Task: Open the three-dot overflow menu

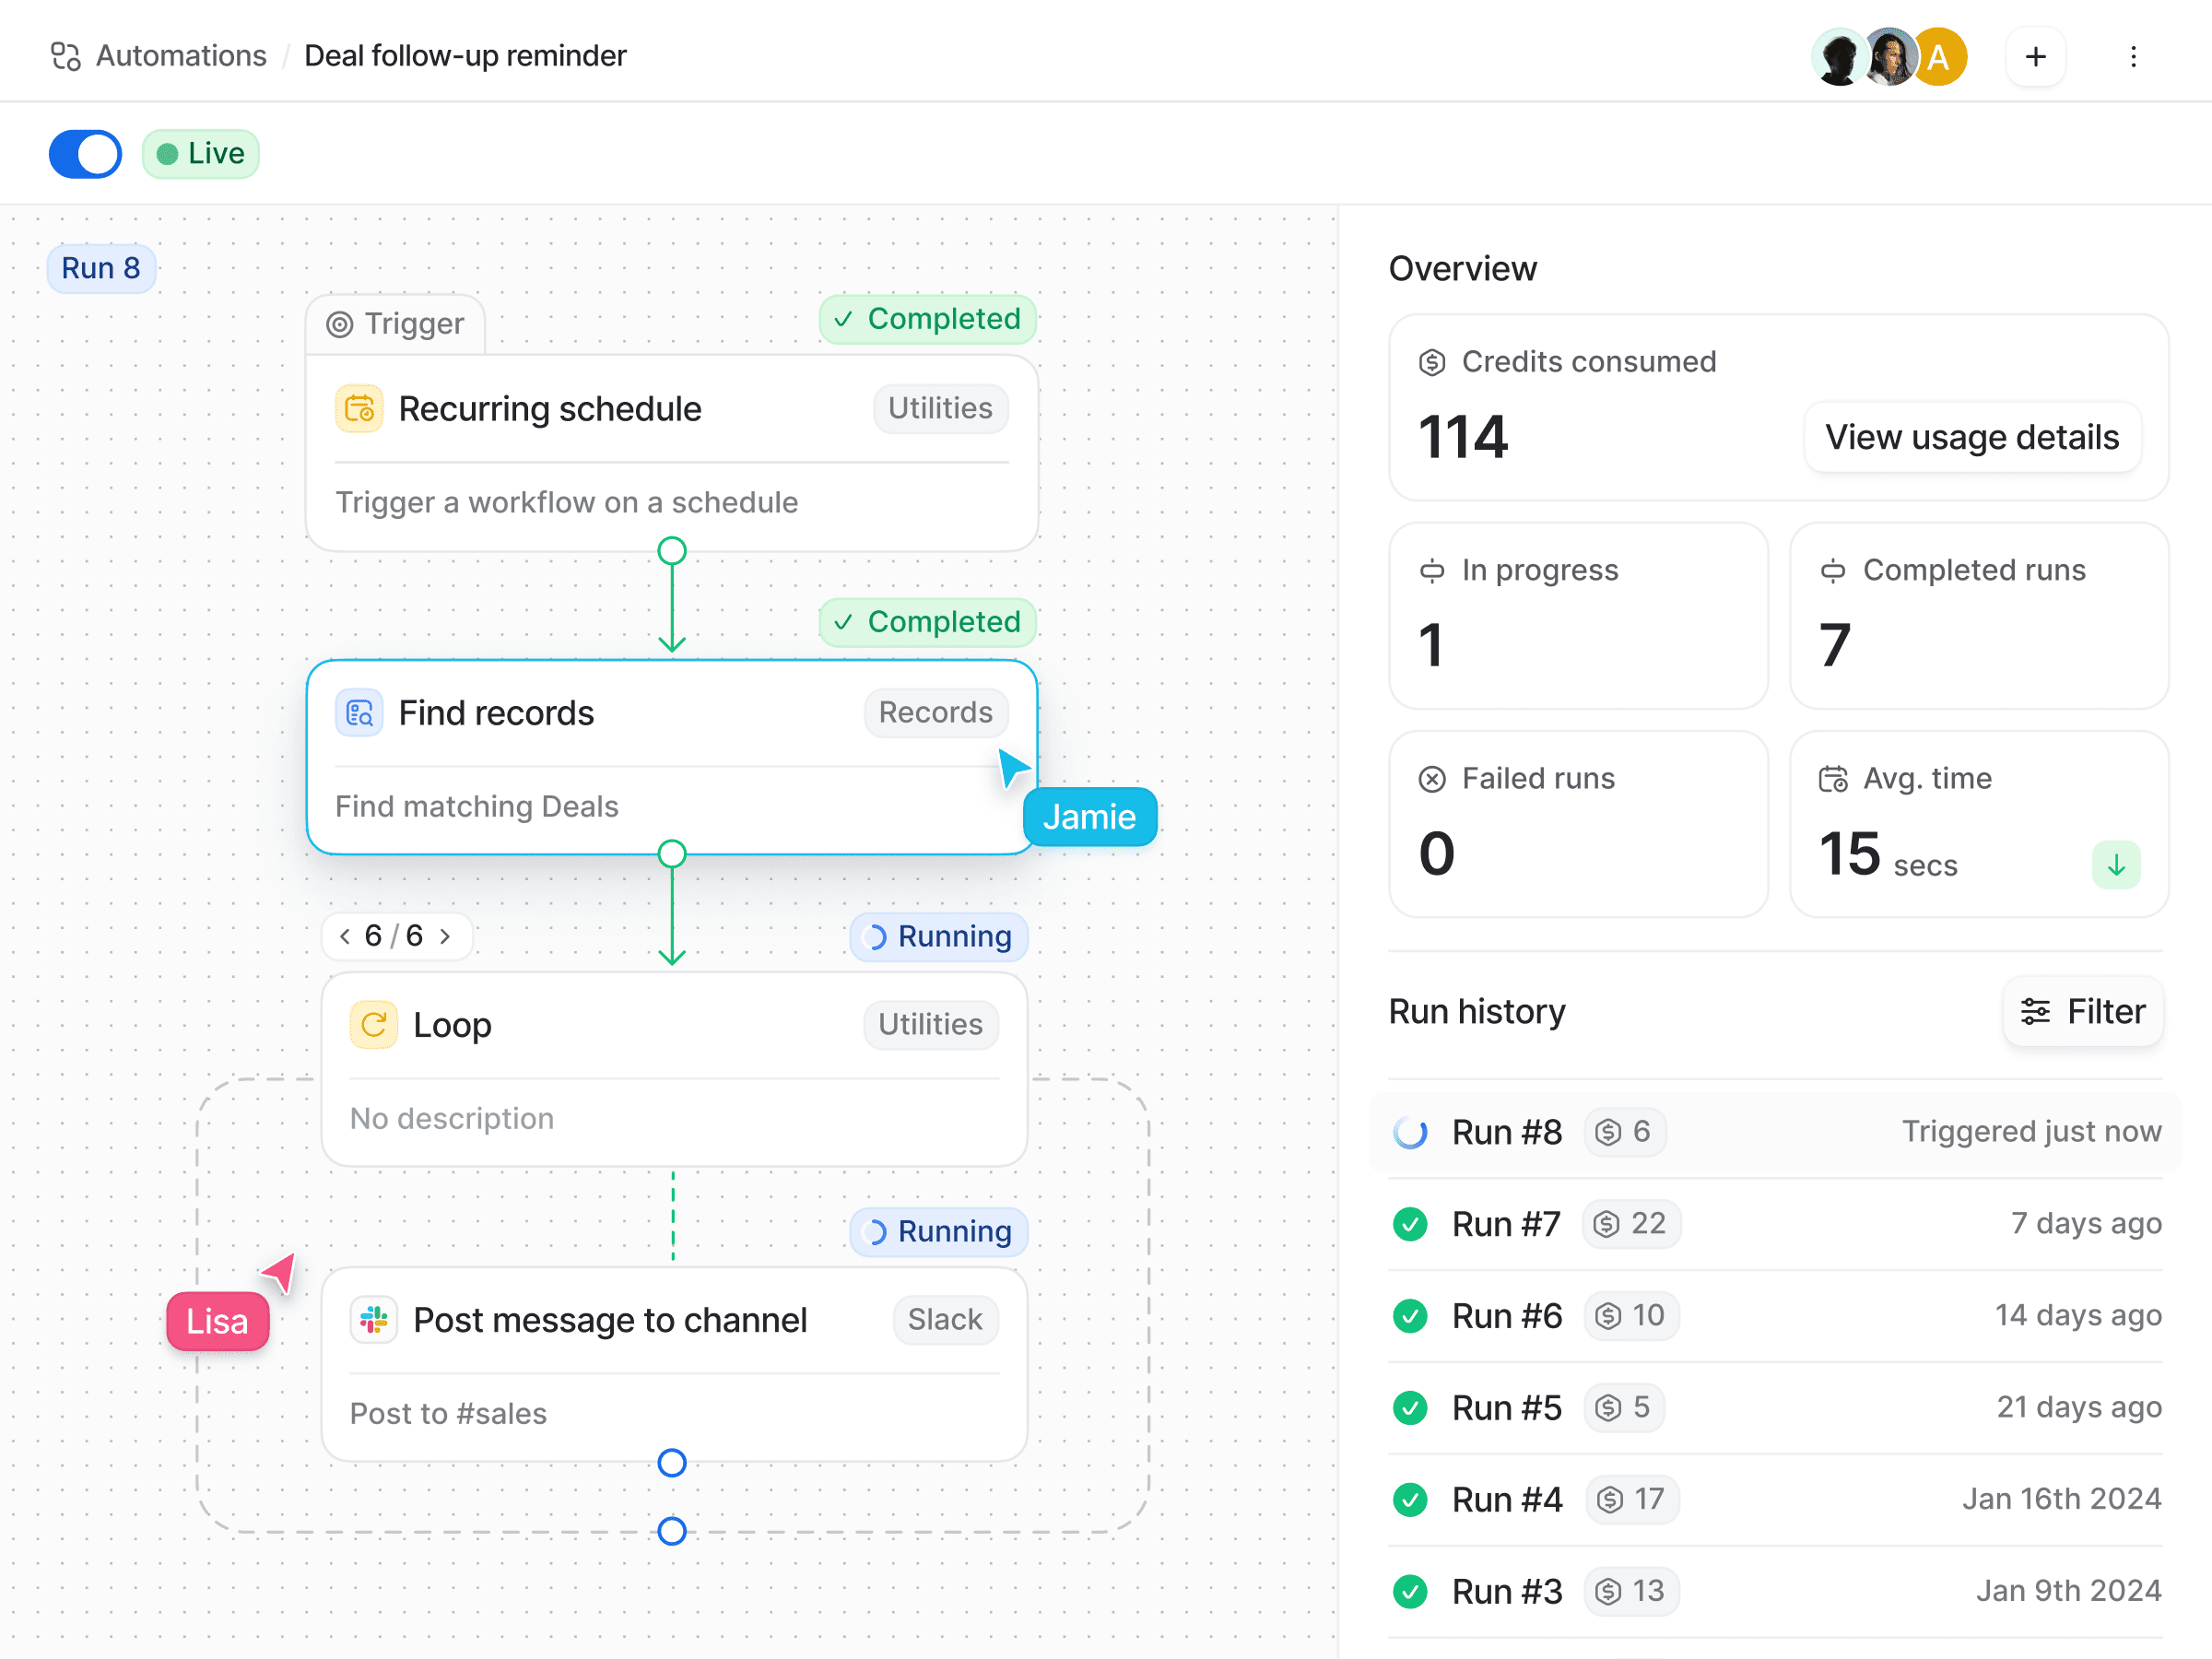Action: click(2134, 56)
